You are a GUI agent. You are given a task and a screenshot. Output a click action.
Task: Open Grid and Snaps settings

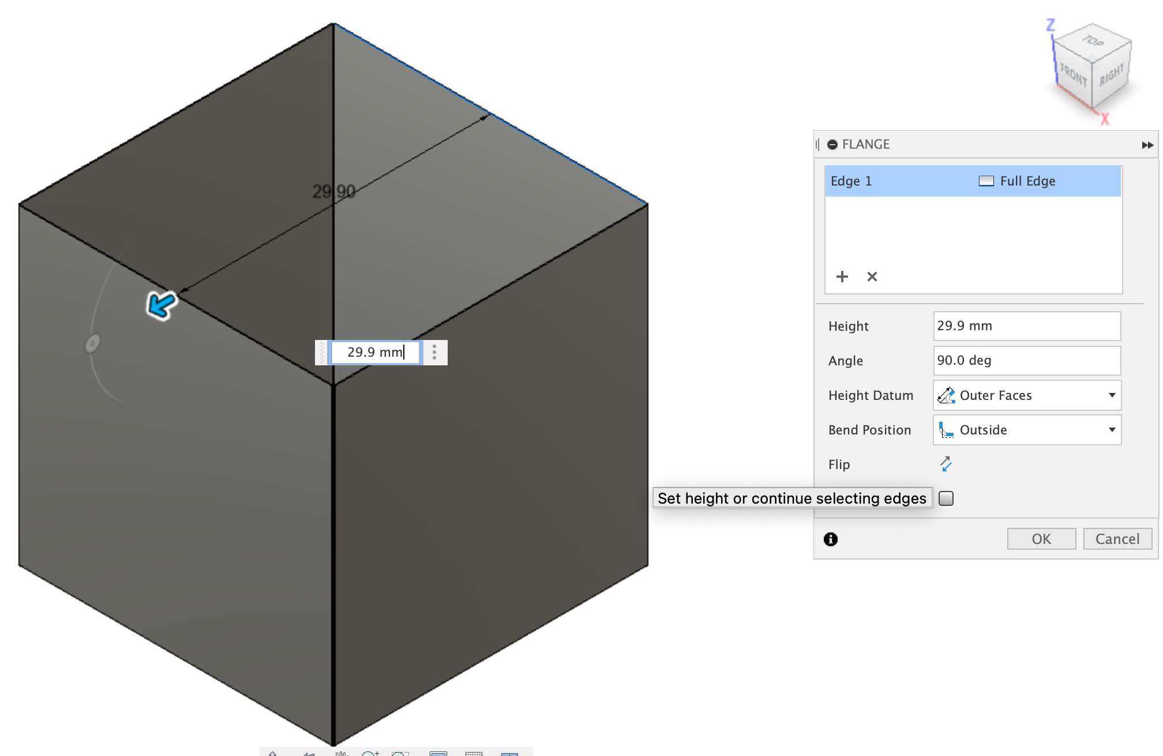475,752
